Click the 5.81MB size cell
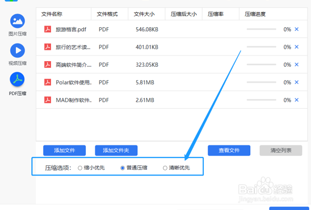 pos(145,82)
